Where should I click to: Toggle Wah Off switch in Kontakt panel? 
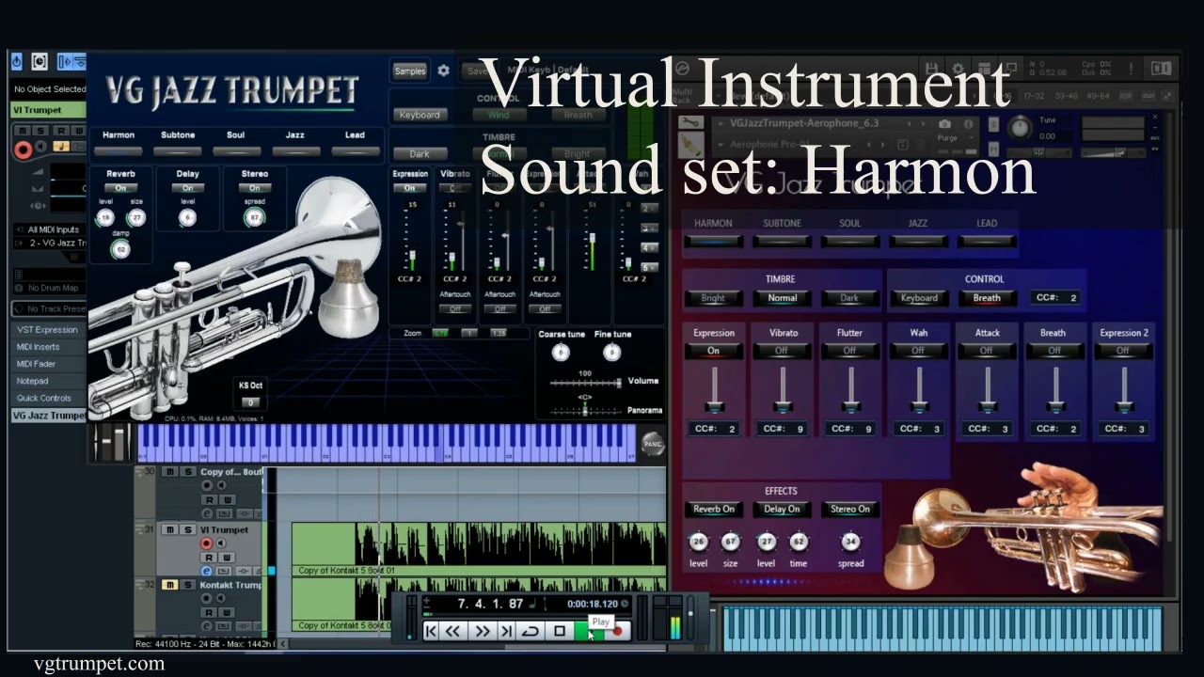[918, 351]
